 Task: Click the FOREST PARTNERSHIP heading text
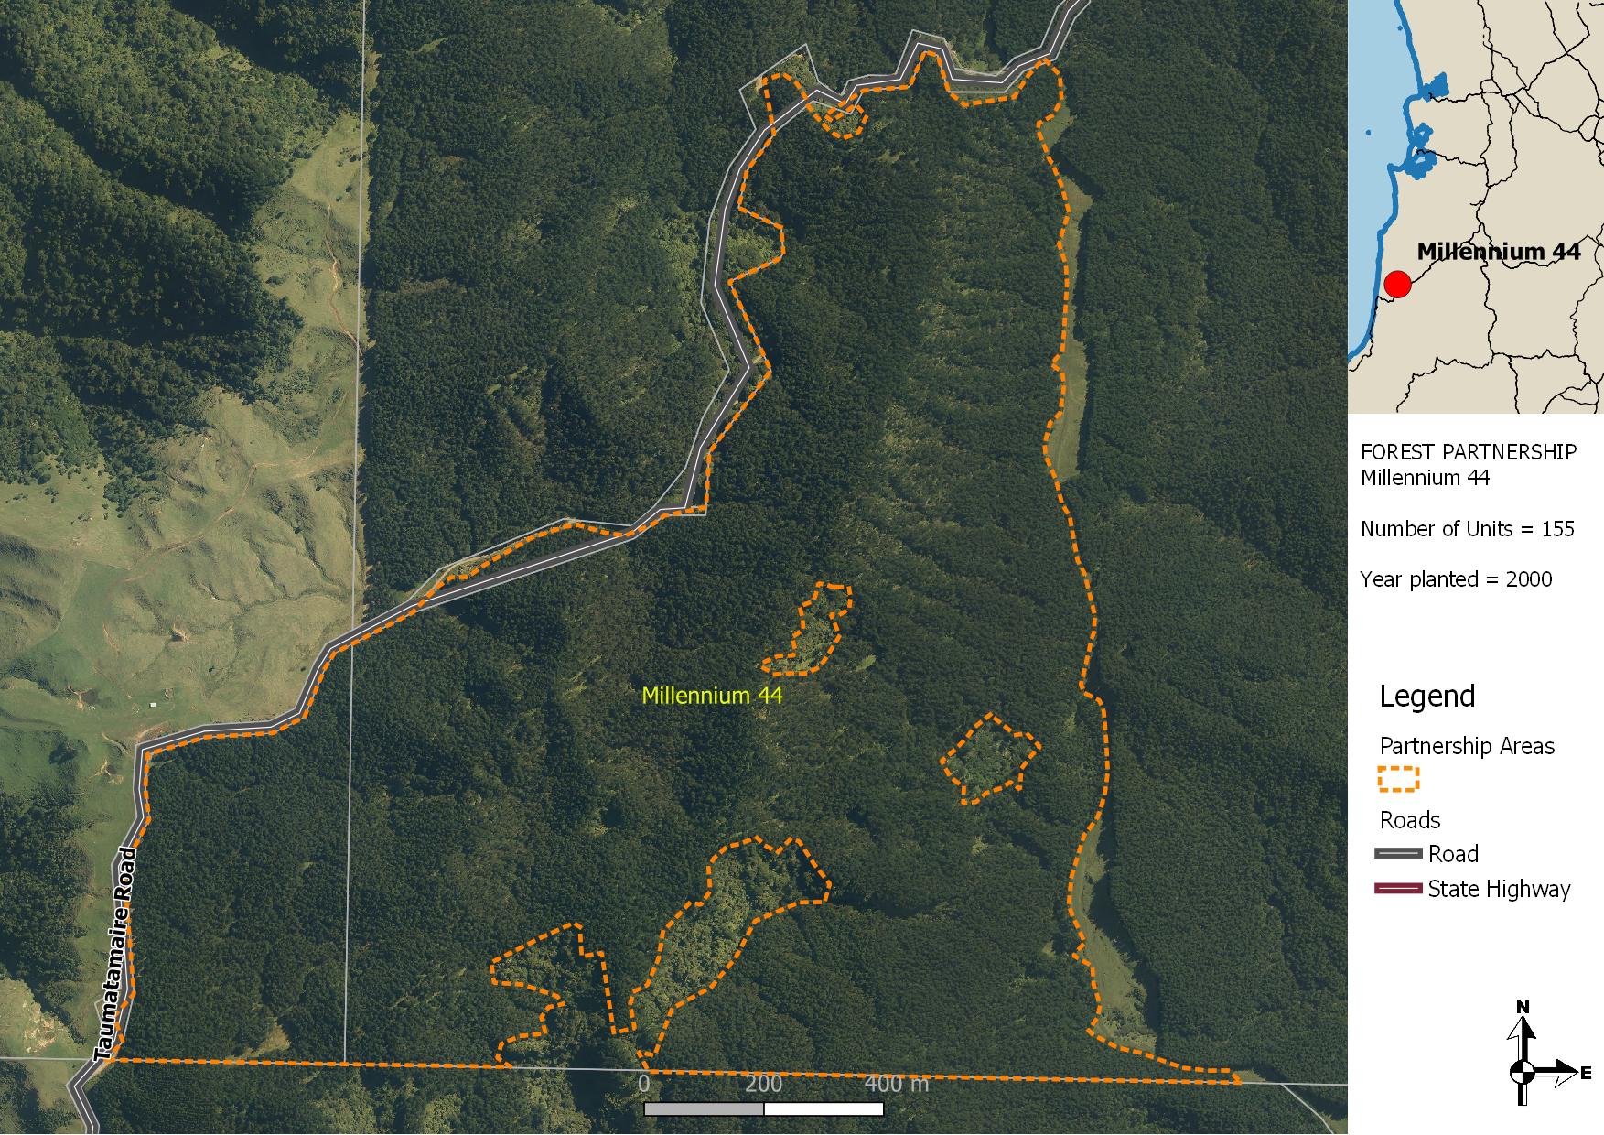click(x=1468, y=452)
